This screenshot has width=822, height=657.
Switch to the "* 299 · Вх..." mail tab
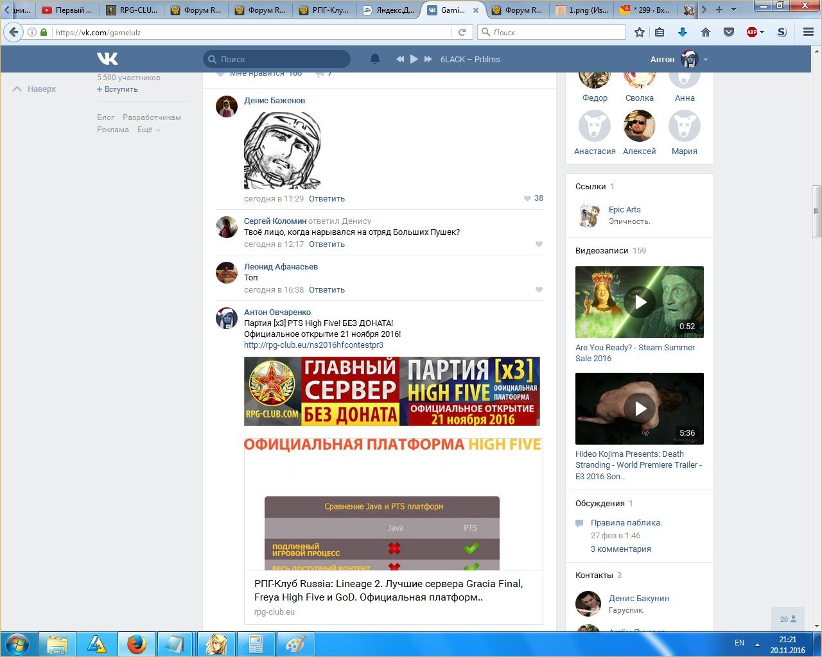(645, 10)
